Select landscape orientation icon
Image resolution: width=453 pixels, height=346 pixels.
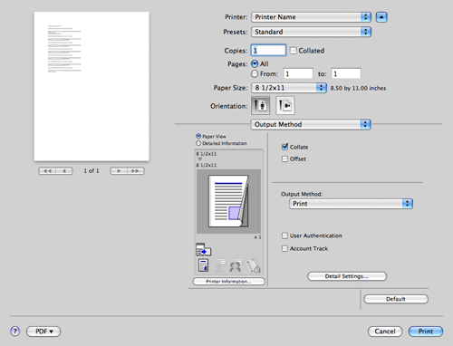click(x=285, y=106)
